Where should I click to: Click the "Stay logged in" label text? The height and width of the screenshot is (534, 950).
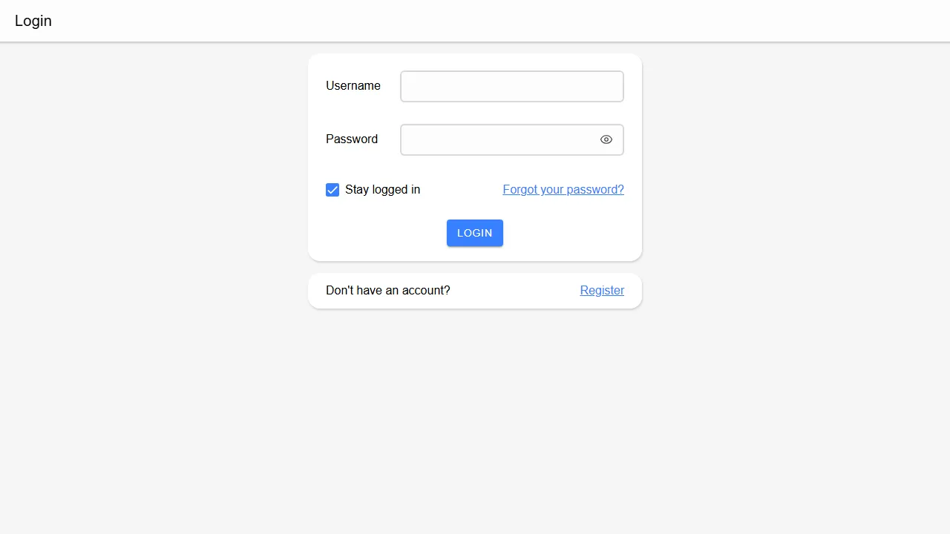[x=382, y=190]
